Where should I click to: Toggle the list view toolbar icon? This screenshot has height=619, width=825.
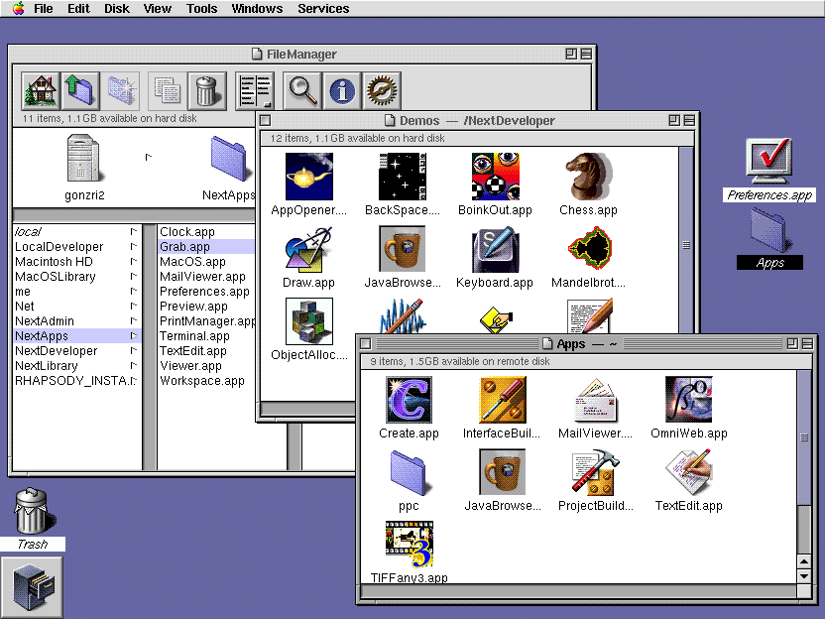point(255,88)
